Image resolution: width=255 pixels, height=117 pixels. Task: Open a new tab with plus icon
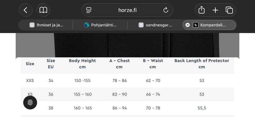(215, 10)
